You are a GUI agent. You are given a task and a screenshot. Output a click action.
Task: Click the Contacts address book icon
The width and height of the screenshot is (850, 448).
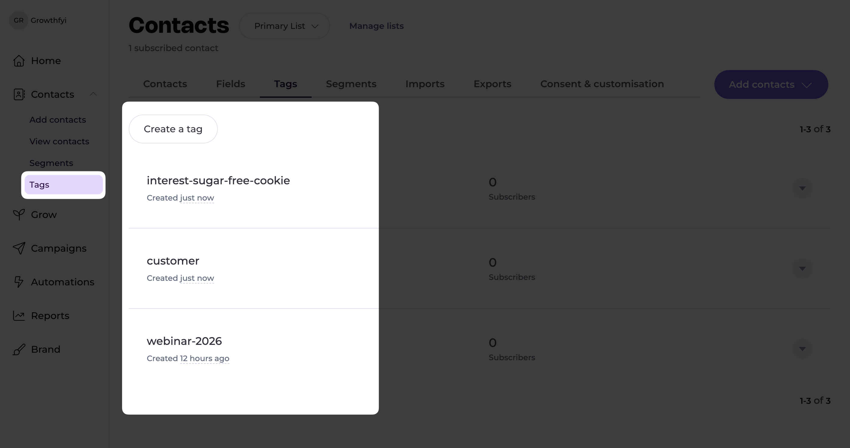coord(19,94)
